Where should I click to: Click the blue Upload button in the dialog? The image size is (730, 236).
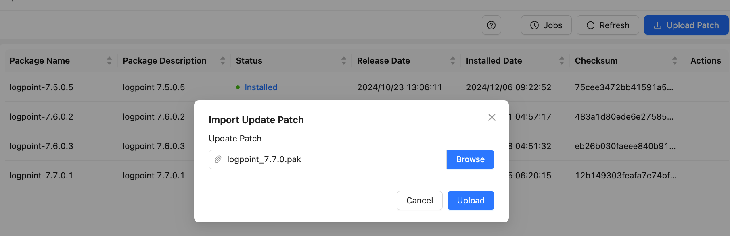(471, 200)
